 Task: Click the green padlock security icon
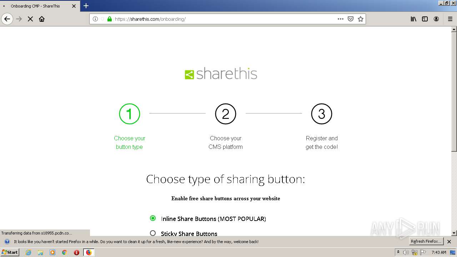point(110,19)
